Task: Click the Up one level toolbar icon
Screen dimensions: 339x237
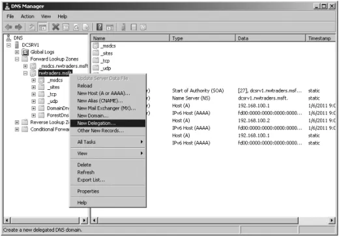Action: (32, 27)
